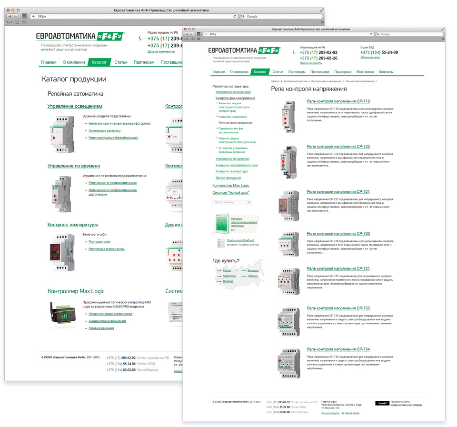Screen dimensions: 457x427
Task: Click the Google search field in rear window
Action: 281,16
